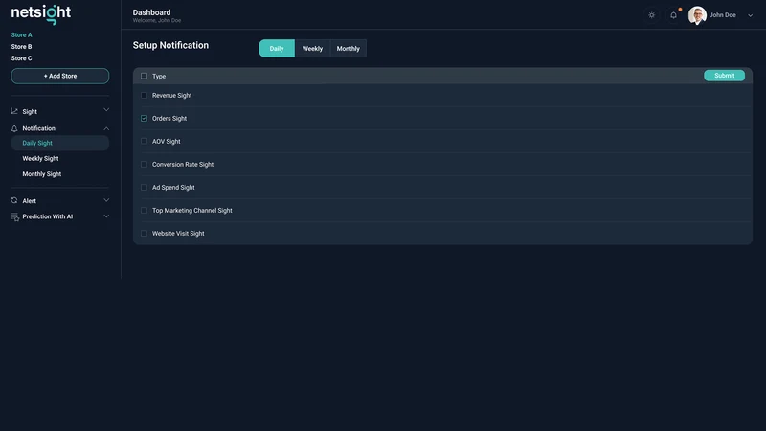
Task: Click the Setup Notification heading
Action: point(170,45)
